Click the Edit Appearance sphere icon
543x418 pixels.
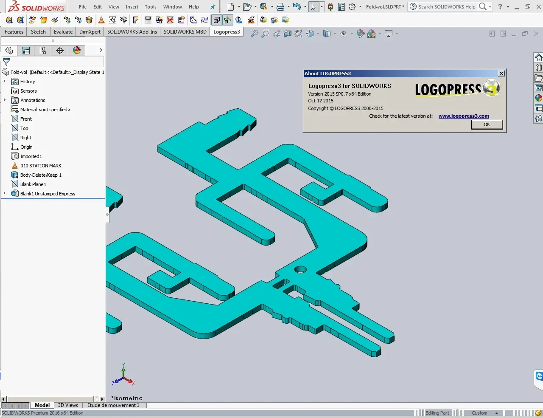tap(360, 34)
